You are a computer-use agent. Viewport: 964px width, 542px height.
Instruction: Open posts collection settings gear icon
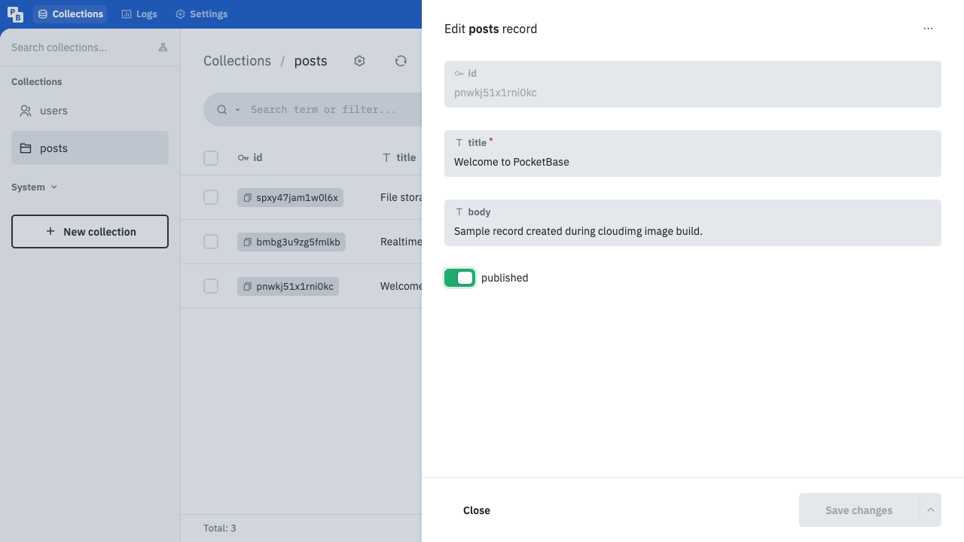pyautogui.click(x=359, y=61)
